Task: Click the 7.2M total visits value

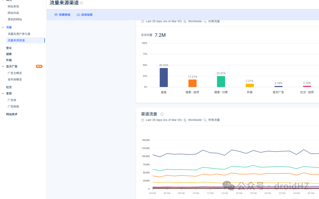Action: tap(160, 35)
